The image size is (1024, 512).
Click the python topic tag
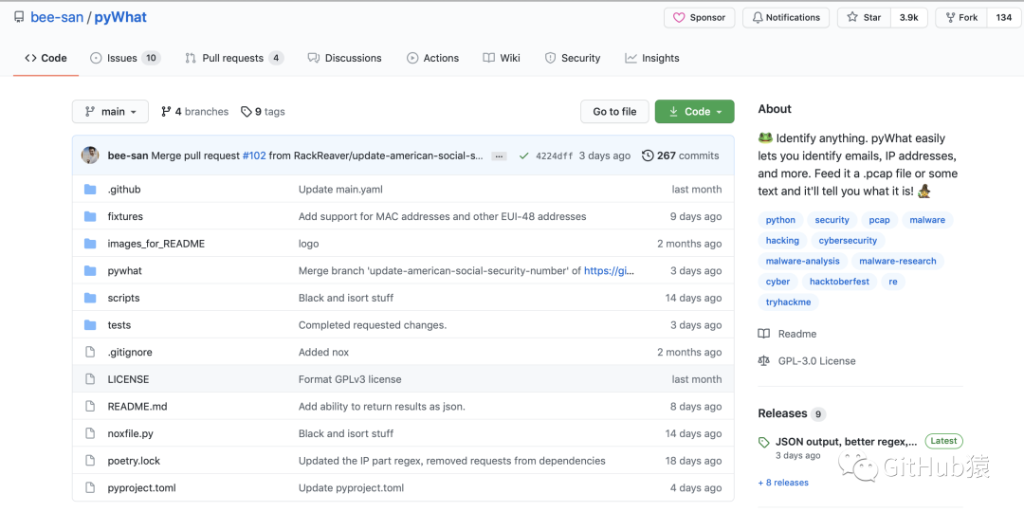780,220
